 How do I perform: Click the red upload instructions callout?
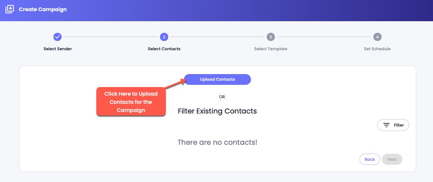click(x=131, y=102)
